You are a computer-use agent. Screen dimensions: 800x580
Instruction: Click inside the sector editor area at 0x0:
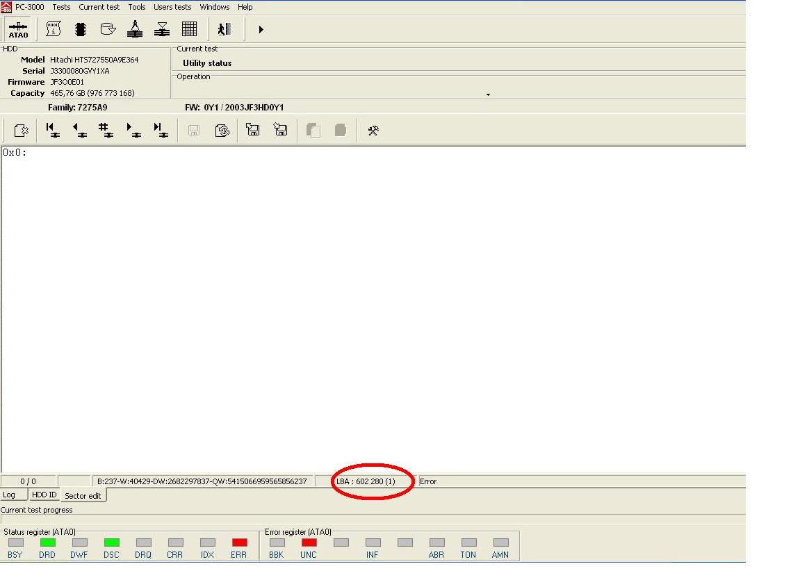[373, 309]
